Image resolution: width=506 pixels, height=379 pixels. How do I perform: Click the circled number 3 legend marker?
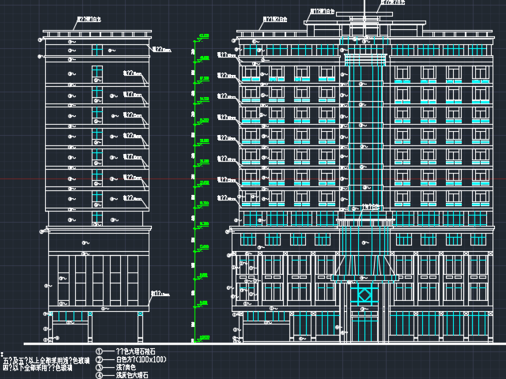pyautogui.click(x=100, y=367)
